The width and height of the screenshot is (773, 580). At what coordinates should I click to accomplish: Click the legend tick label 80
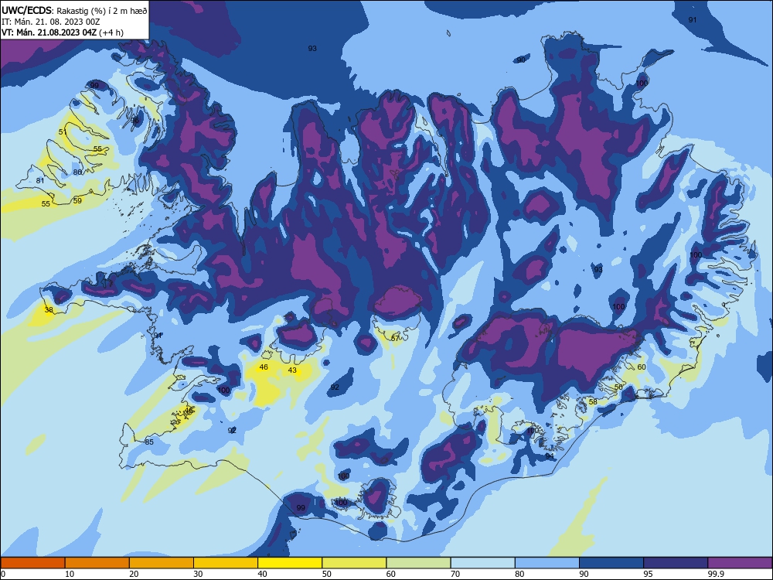point(519,574)
